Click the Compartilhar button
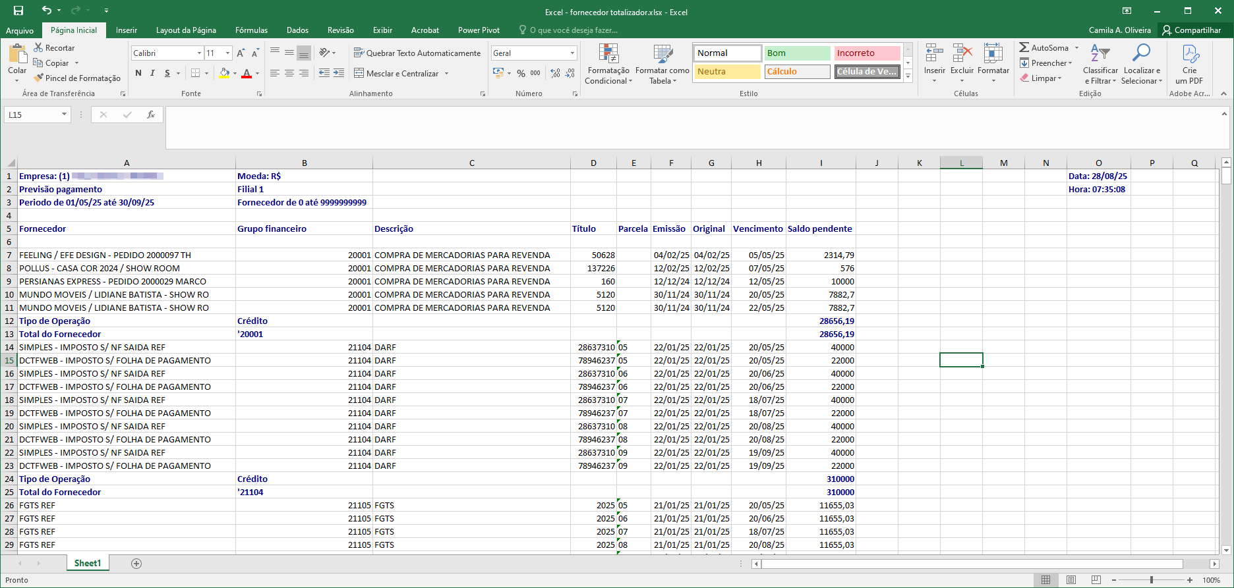The width and height of the screenshot is (1234, 588). point(1191,30)
